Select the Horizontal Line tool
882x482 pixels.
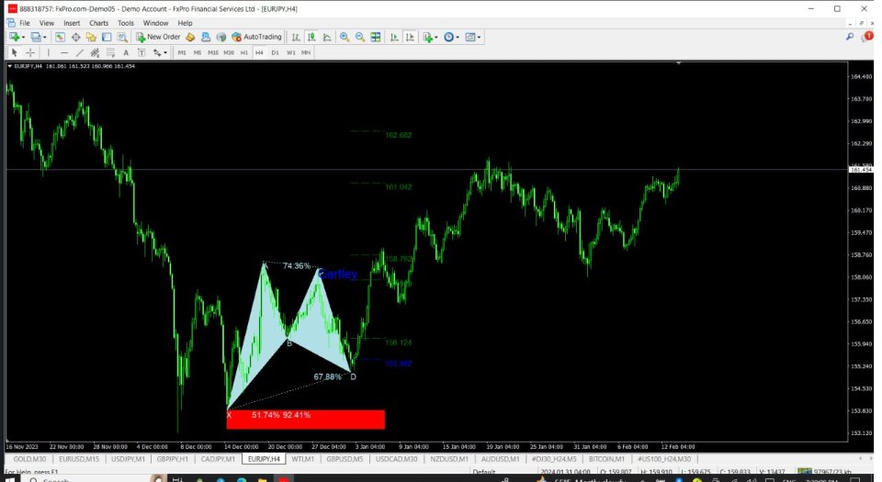[64, 53]
